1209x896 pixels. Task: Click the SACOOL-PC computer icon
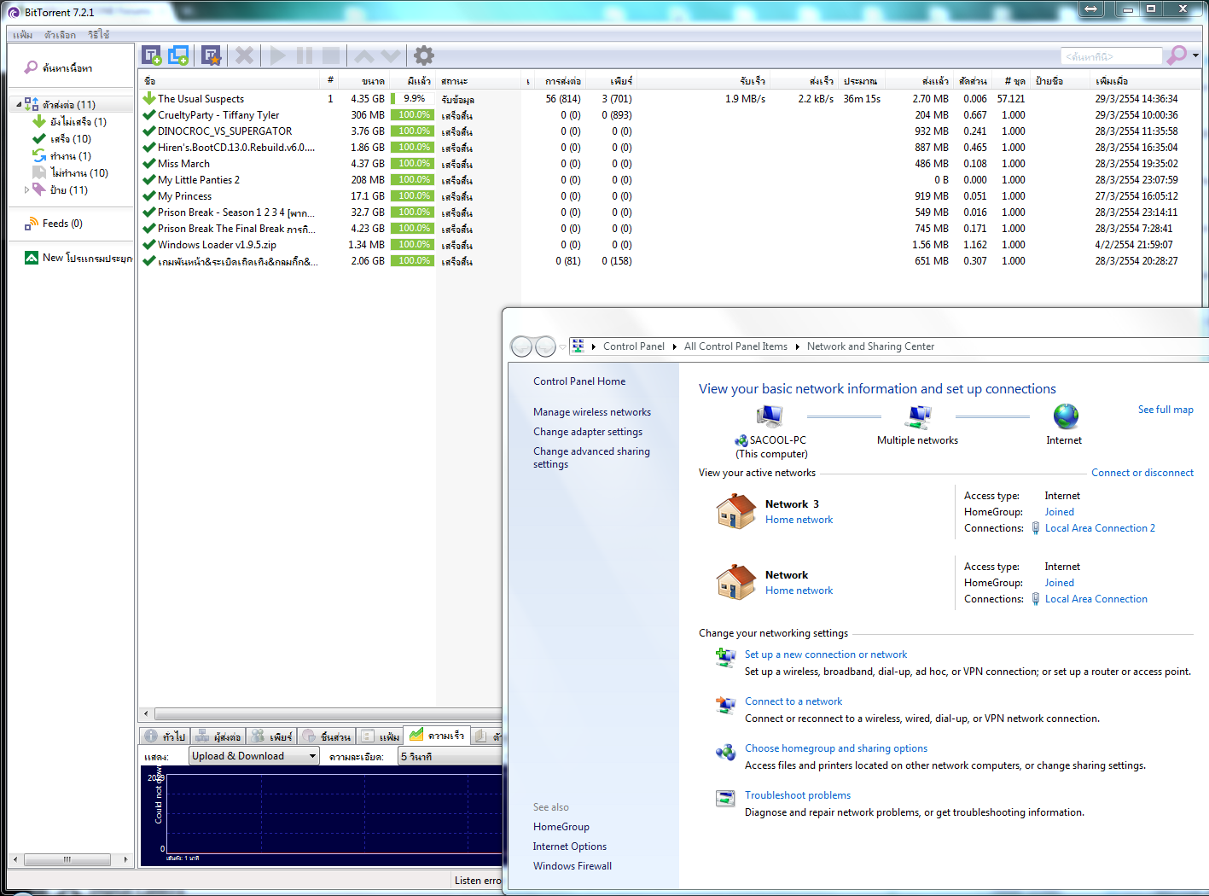coord(770,416)
